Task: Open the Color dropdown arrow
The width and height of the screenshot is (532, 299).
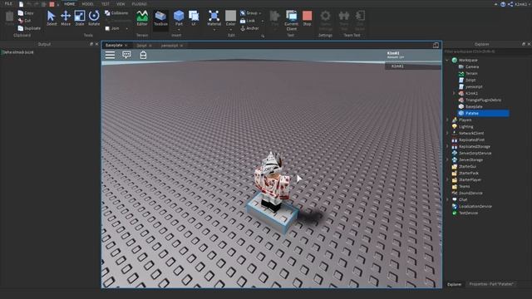Action: point(231,30)
